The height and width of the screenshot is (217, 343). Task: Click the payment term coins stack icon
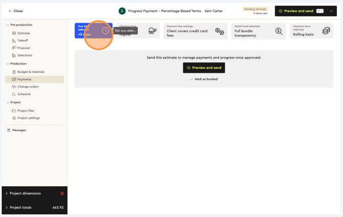pyautogui.click(x=326, y=31)
